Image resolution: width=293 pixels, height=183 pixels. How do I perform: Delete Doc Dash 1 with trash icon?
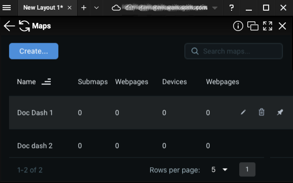click(x=262, y=112)
